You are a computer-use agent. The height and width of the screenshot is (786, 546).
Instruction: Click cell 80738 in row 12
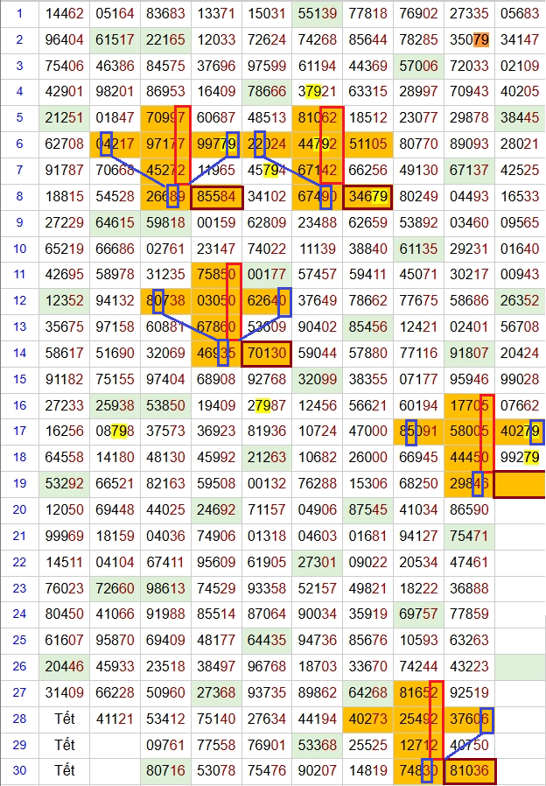coord(166,302)
